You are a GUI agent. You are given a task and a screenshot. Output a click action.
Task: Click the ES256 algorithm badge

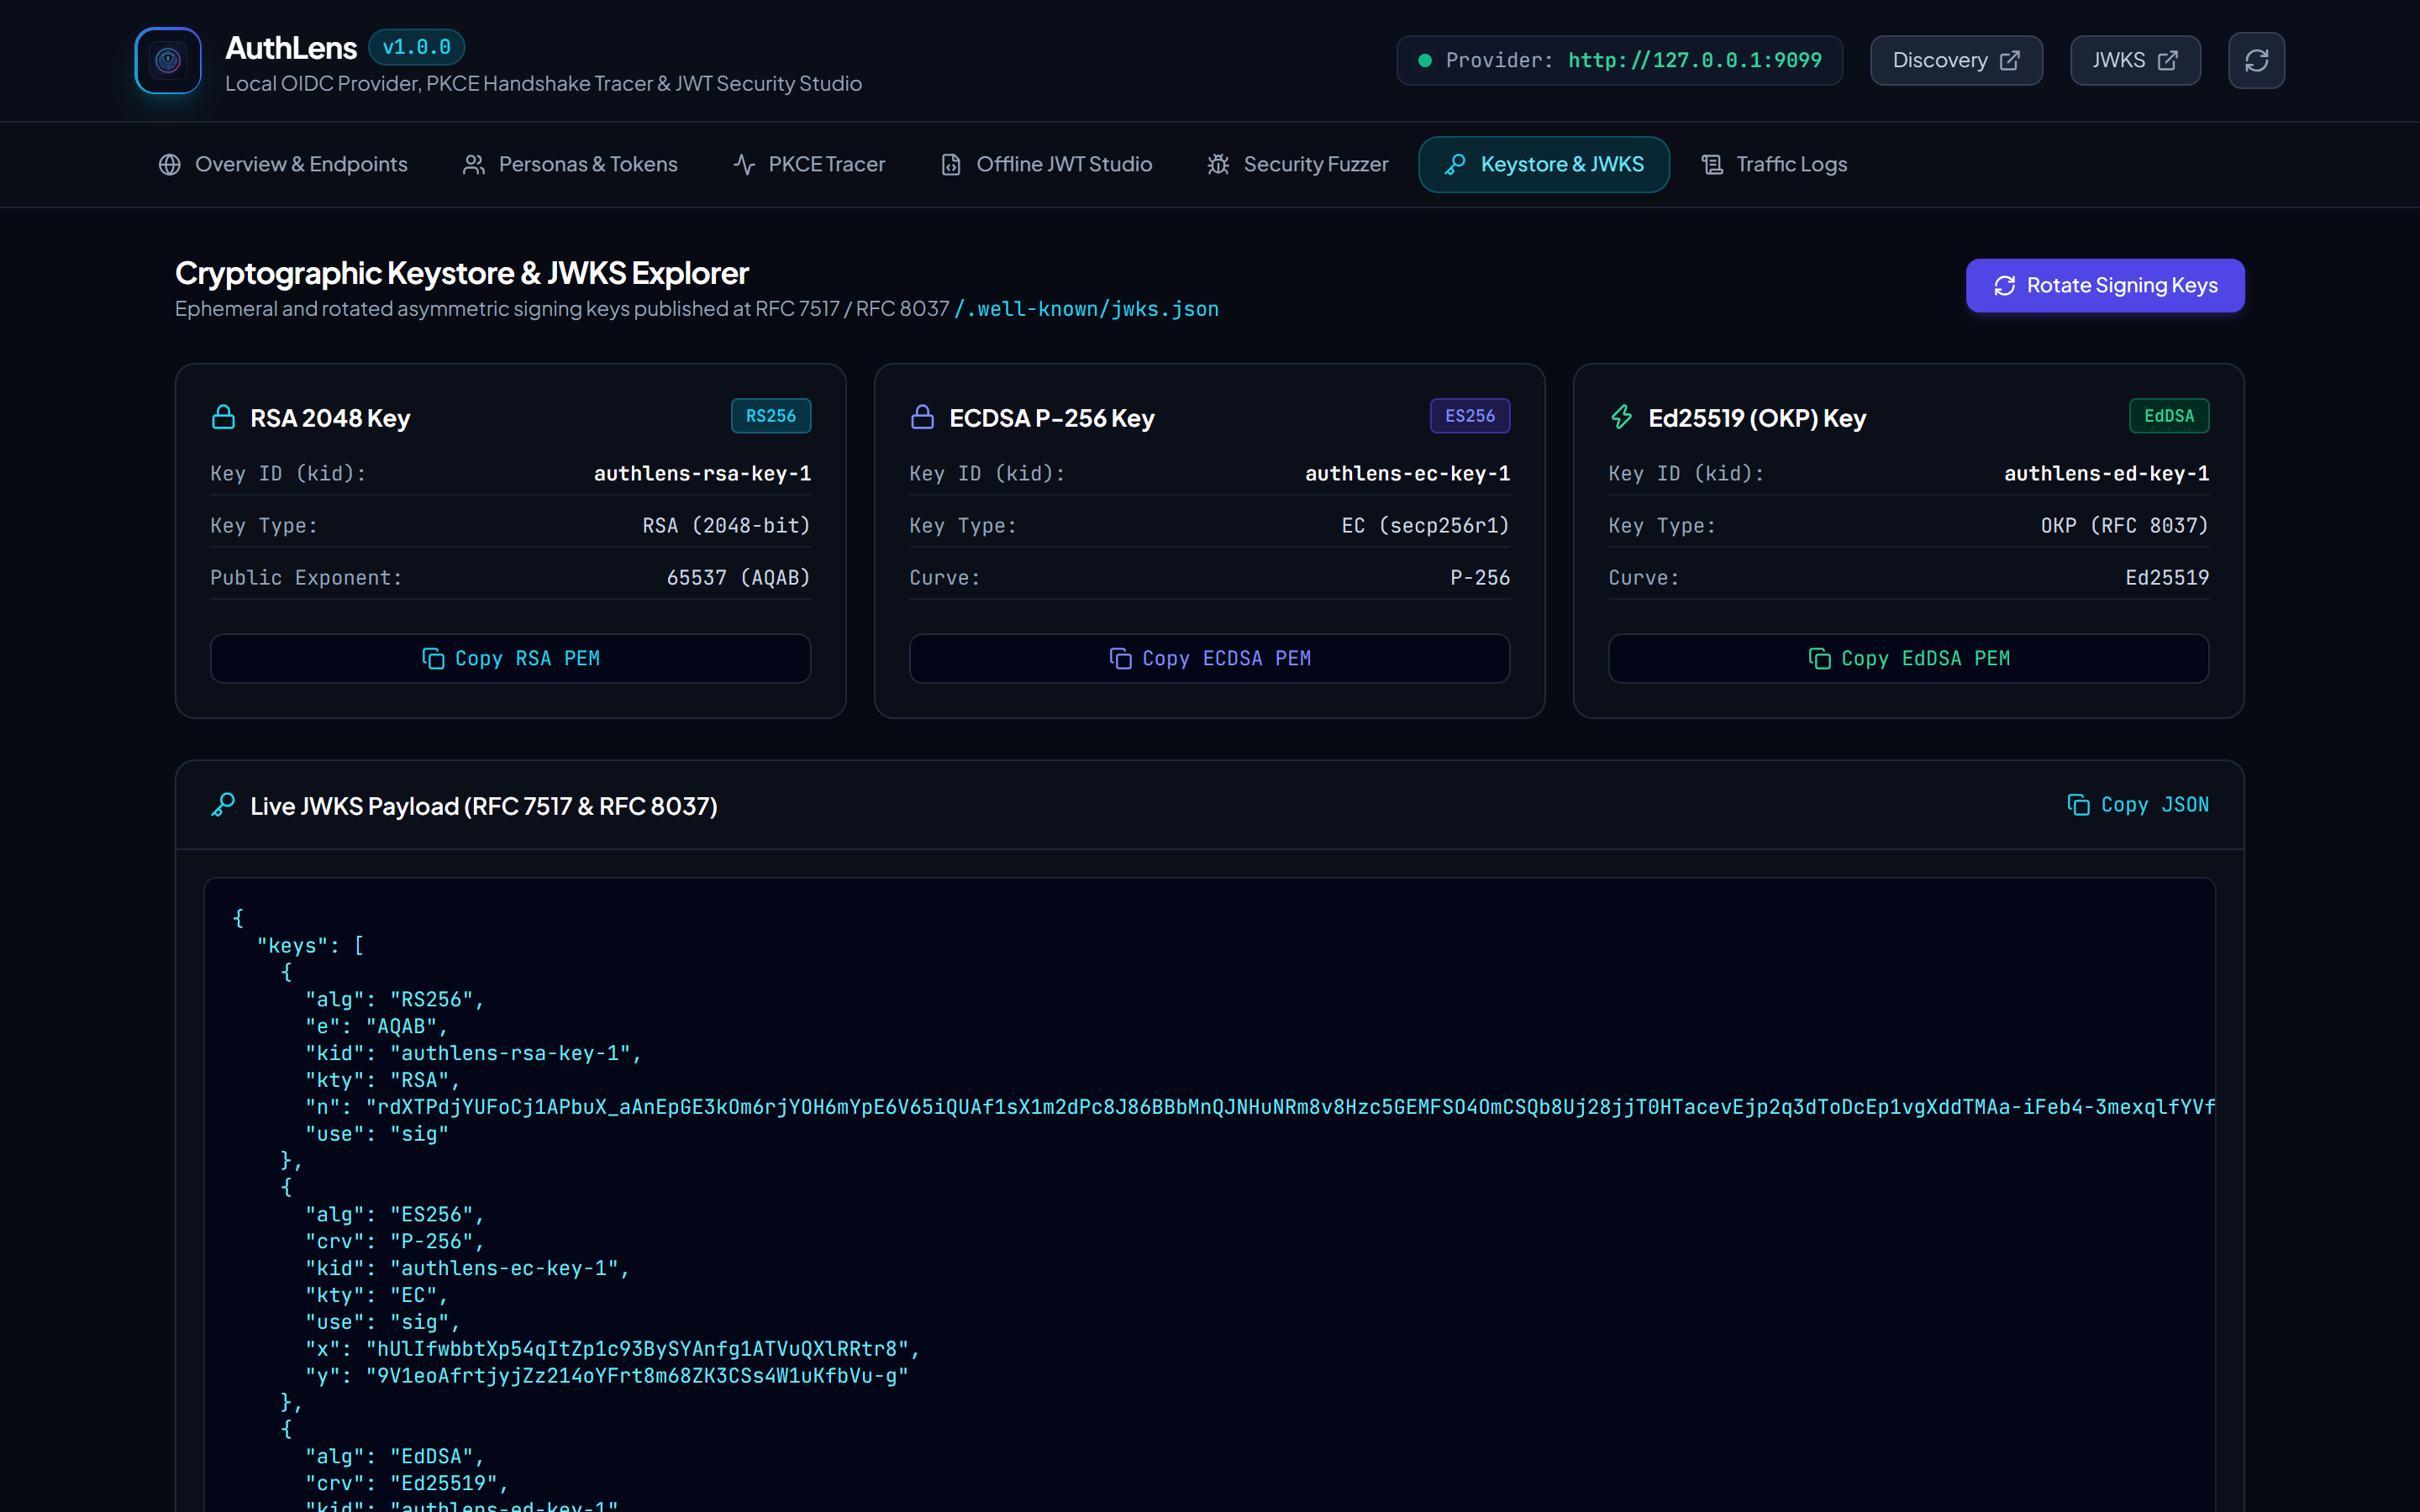pos(1470,416)
